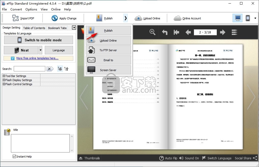The height and width of the screenshot is (167, 259).
Task: Click the Search input field
Action: pyautogui.click(x=30, y=69)
